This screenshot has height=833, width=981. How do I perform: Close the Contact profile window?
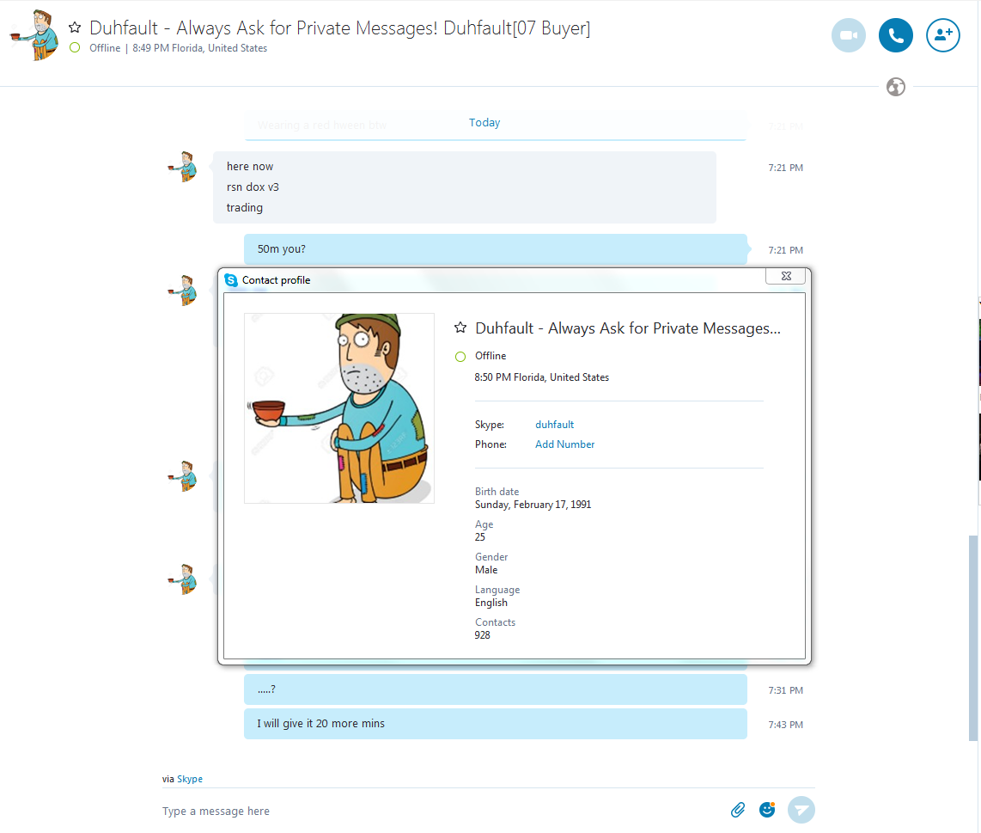click(786, 276)
